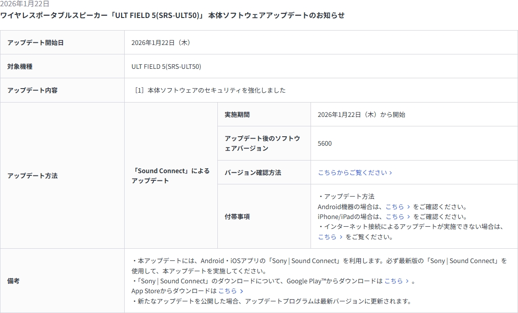Screen dimensions: 518x313
Task: Open the Google Play download こちら link
Action: 394,281
